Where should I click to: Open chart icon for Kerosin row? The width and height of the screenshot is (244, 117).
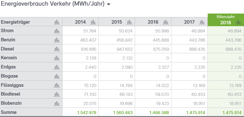point(57,58)
